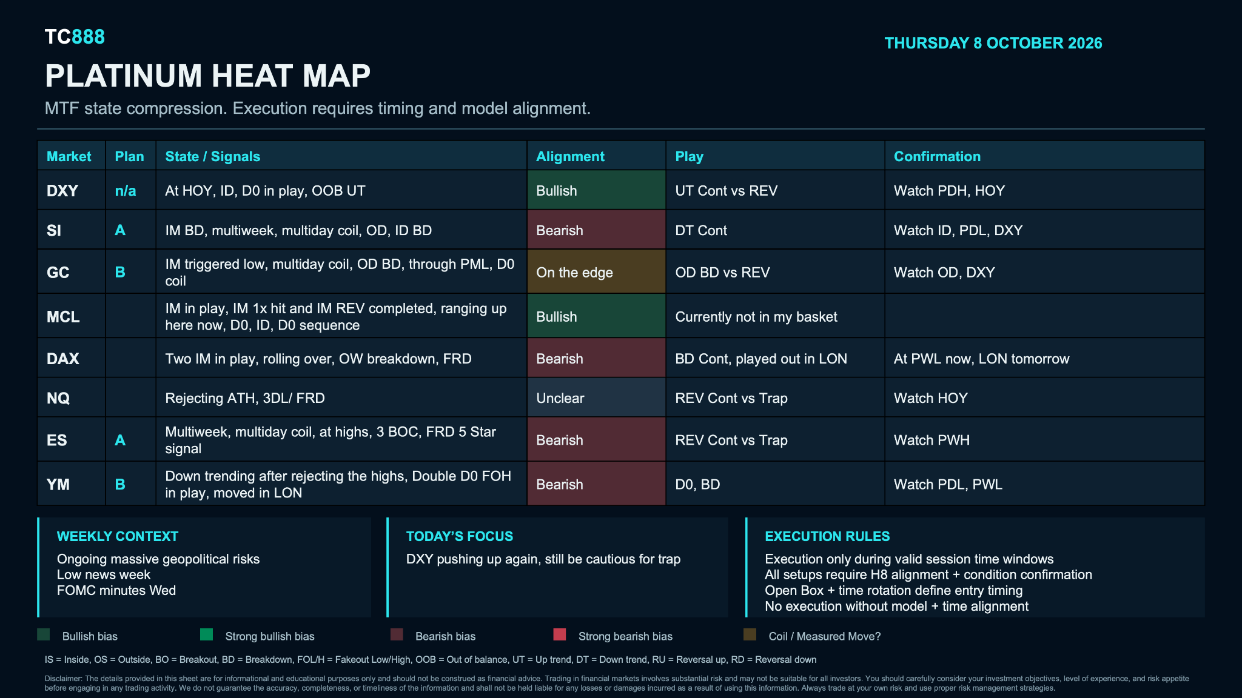Click 'FOMC minutes Wed' line

coord(116,590)
